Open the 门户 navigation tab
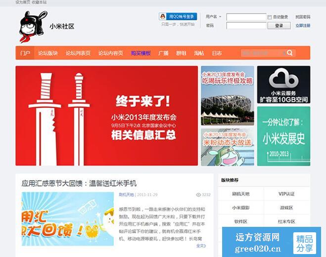Screen dimensions: 326x257 coord(25,53)
